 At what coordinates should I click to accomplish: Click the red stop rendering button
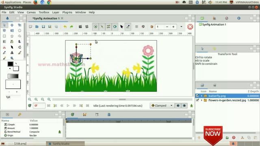click(190, 27)
